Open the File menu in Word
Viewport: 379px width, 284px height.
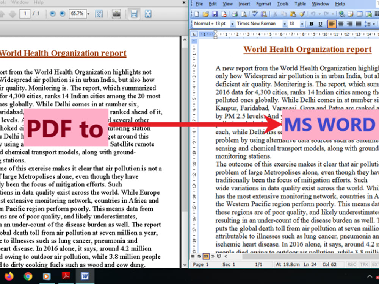(x=199, y=4)
